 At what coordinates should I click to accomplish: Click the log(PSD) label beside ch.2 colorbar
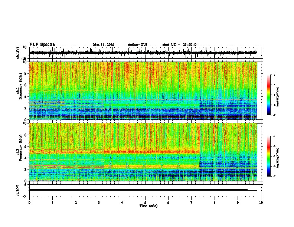click(278, 158)
